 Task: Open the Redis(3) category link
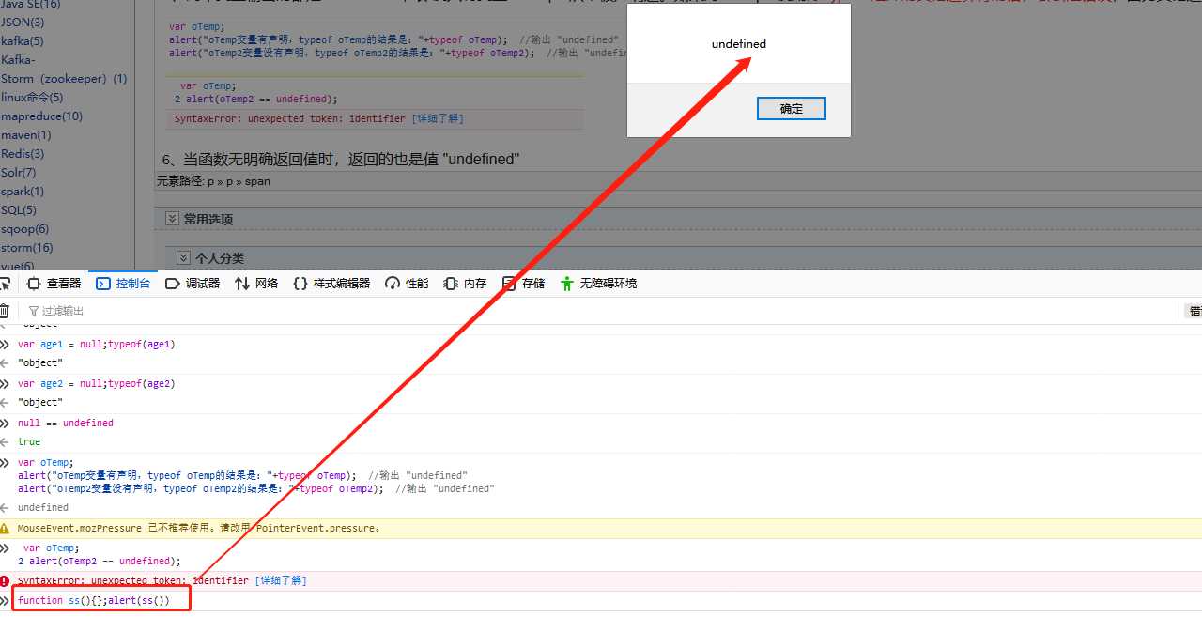[x=23, y=154]
